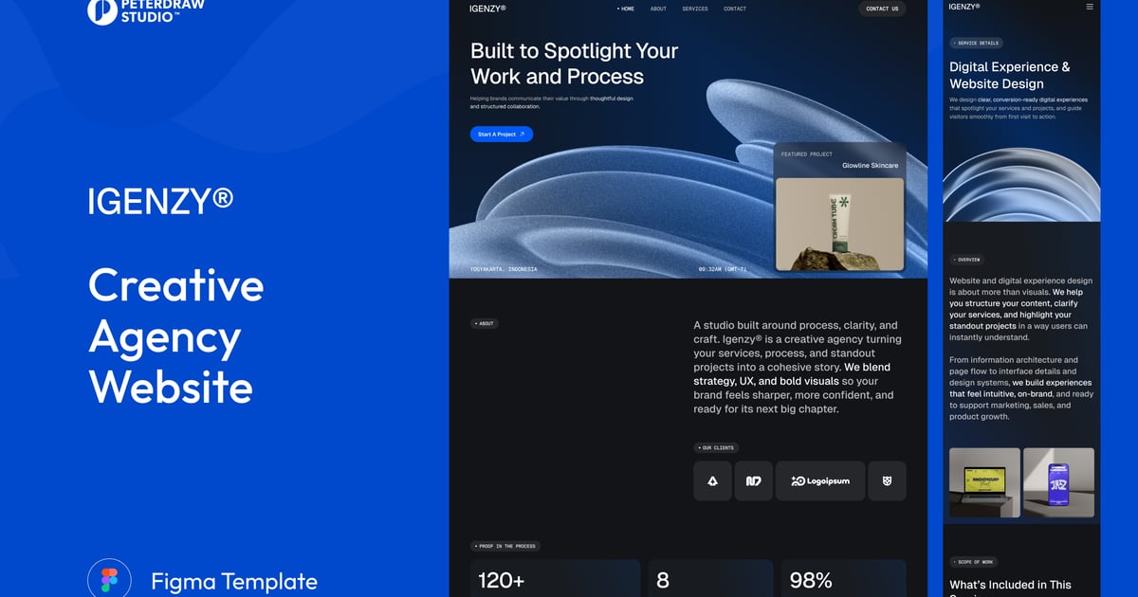Image resolution: width=1138 pixels, height=597 pixels.
Task: Open the laptop mockup thumbnail
Action: 984,482
